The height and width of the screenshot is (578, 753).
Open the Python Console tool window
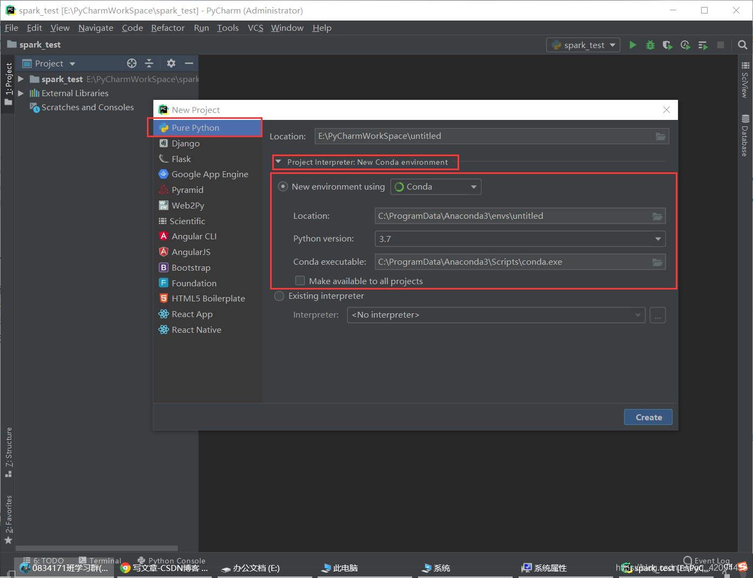point(171,561)
